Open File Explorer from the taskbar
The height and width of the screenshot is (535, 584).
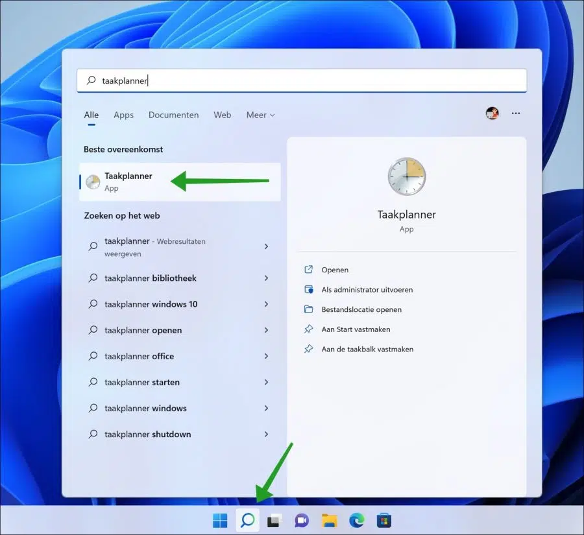[329, 521]
